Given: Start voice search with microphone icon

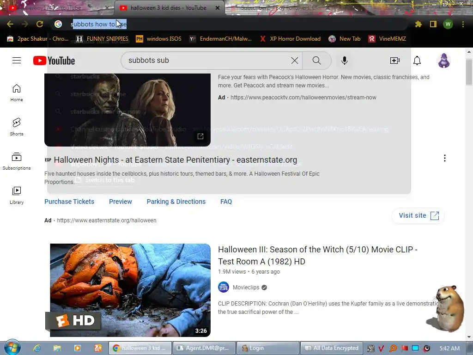Looking at the screenshot, I should (x=344, y=61).
